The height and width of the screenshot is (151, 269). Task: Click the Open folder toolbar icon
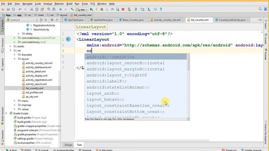[x=3, y=9]
